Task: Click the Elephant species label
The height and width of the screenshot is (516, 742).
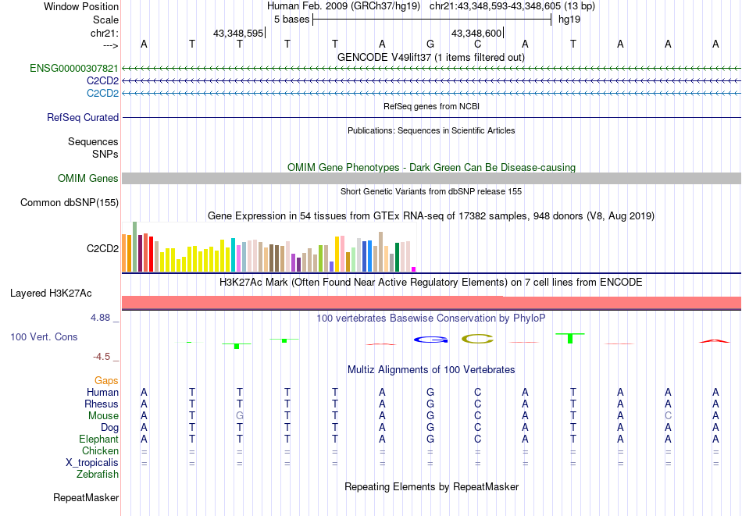Action: (99, 439)
